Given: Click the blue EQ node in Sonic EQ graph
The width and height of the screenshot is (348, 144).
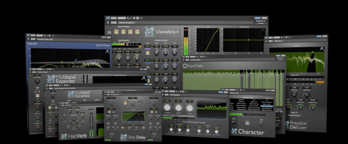Looking at the screenshot, I should (x=76, y=60).
